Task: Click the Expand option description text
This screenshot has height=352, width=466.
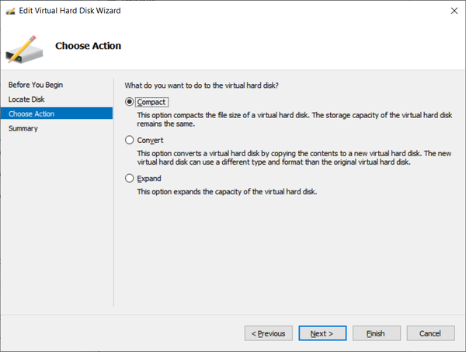Action: [238, 192]
